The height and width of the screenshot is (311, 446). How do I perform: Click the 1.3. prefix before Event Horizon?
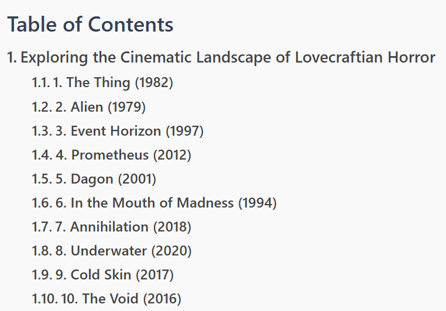42,131
